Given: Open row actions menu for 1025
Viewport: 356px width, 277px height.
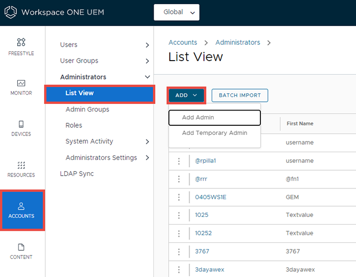Looking at the screenshot, I should (x=179, y=215).
